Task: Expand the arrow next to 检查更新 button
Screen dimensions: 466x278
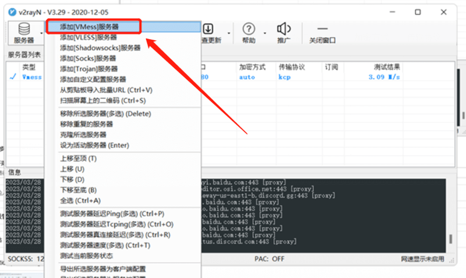Action: point(229,33)
